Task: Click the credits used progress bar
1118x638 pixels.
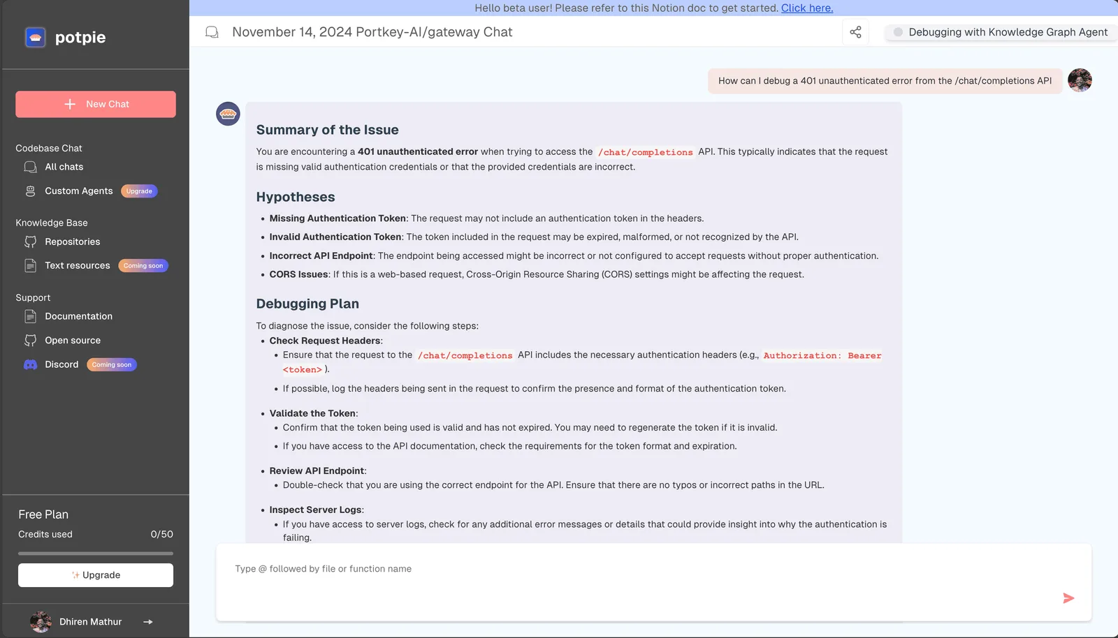Action: 96,554
